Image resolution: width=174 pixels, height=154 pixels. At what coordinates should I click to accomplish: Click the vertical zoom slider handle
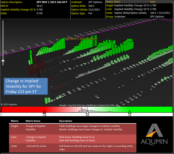point(3,61)
